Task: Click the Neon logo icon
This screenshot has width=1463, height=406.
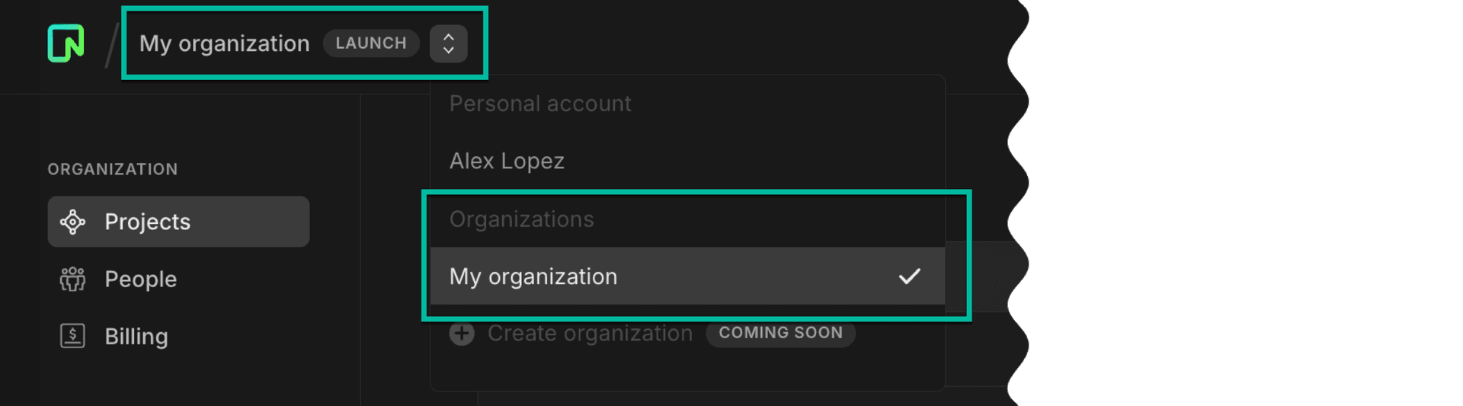Action: (66, 43)
